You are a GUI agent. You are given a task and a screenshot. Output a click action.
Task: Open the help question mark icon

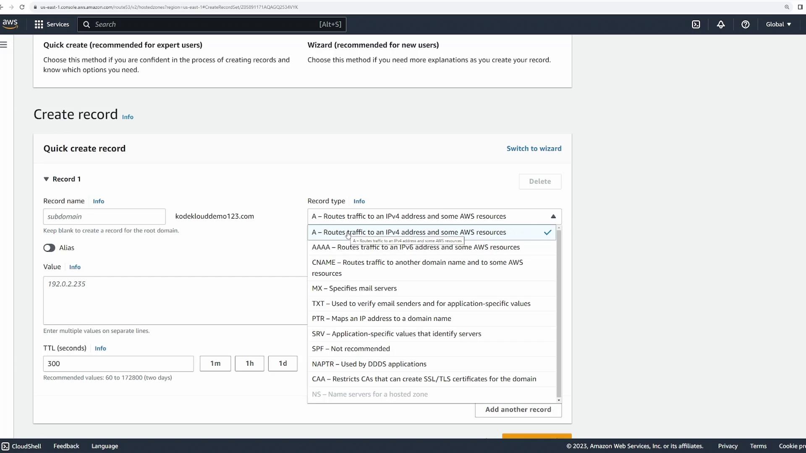click(x=746, y=24)
